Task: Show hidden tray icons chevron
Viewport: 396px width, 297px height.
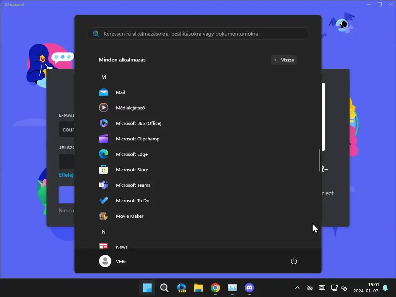Action: [x=297, y=288]
